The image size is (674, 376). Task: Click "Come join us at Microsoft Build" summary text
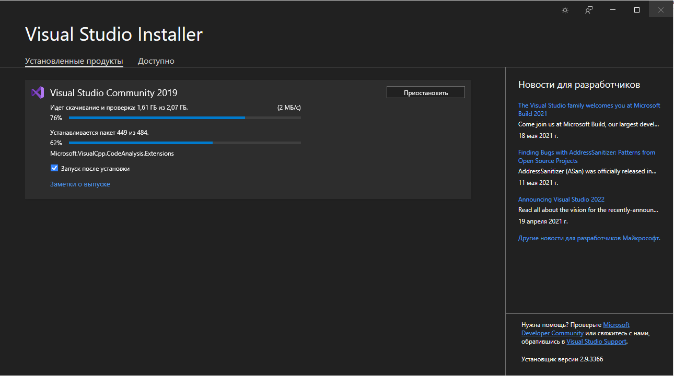tap(589, 125)
